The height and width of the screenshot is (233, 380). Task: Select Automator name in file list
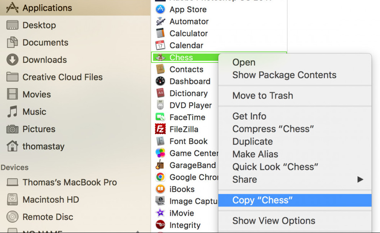pyautogui.click(x=189, y=21)
